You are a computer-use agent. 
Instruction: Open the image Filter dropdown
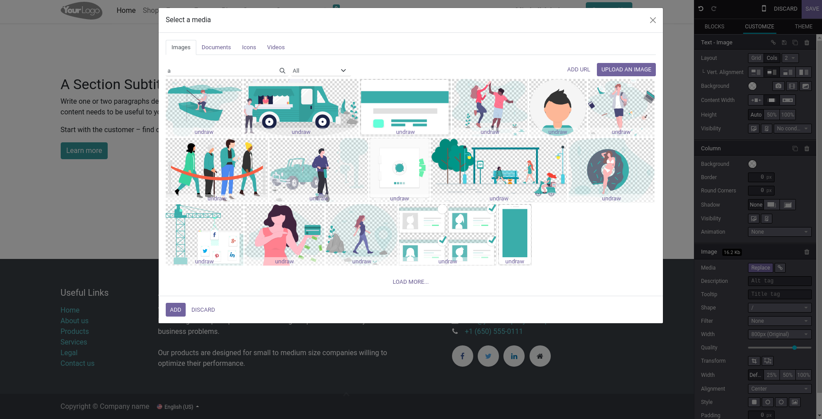779,321
